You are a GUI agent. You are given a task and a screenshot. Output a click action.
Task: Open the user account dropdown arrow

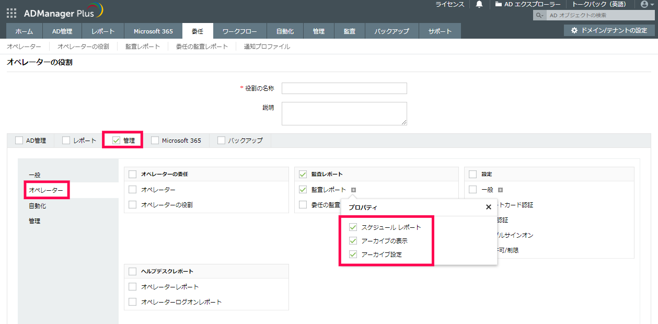click(x=652, y=5)
